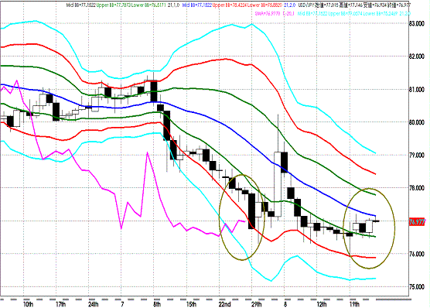Click the 22nd date label
The height and width of the screenshot is (308, 430).
pyautogui.click(x=224, y=304)
